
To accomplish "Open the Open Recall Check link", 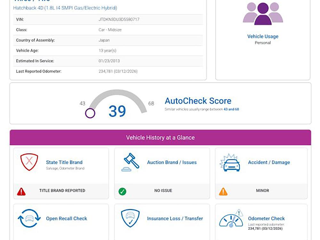I will point(67,219).
